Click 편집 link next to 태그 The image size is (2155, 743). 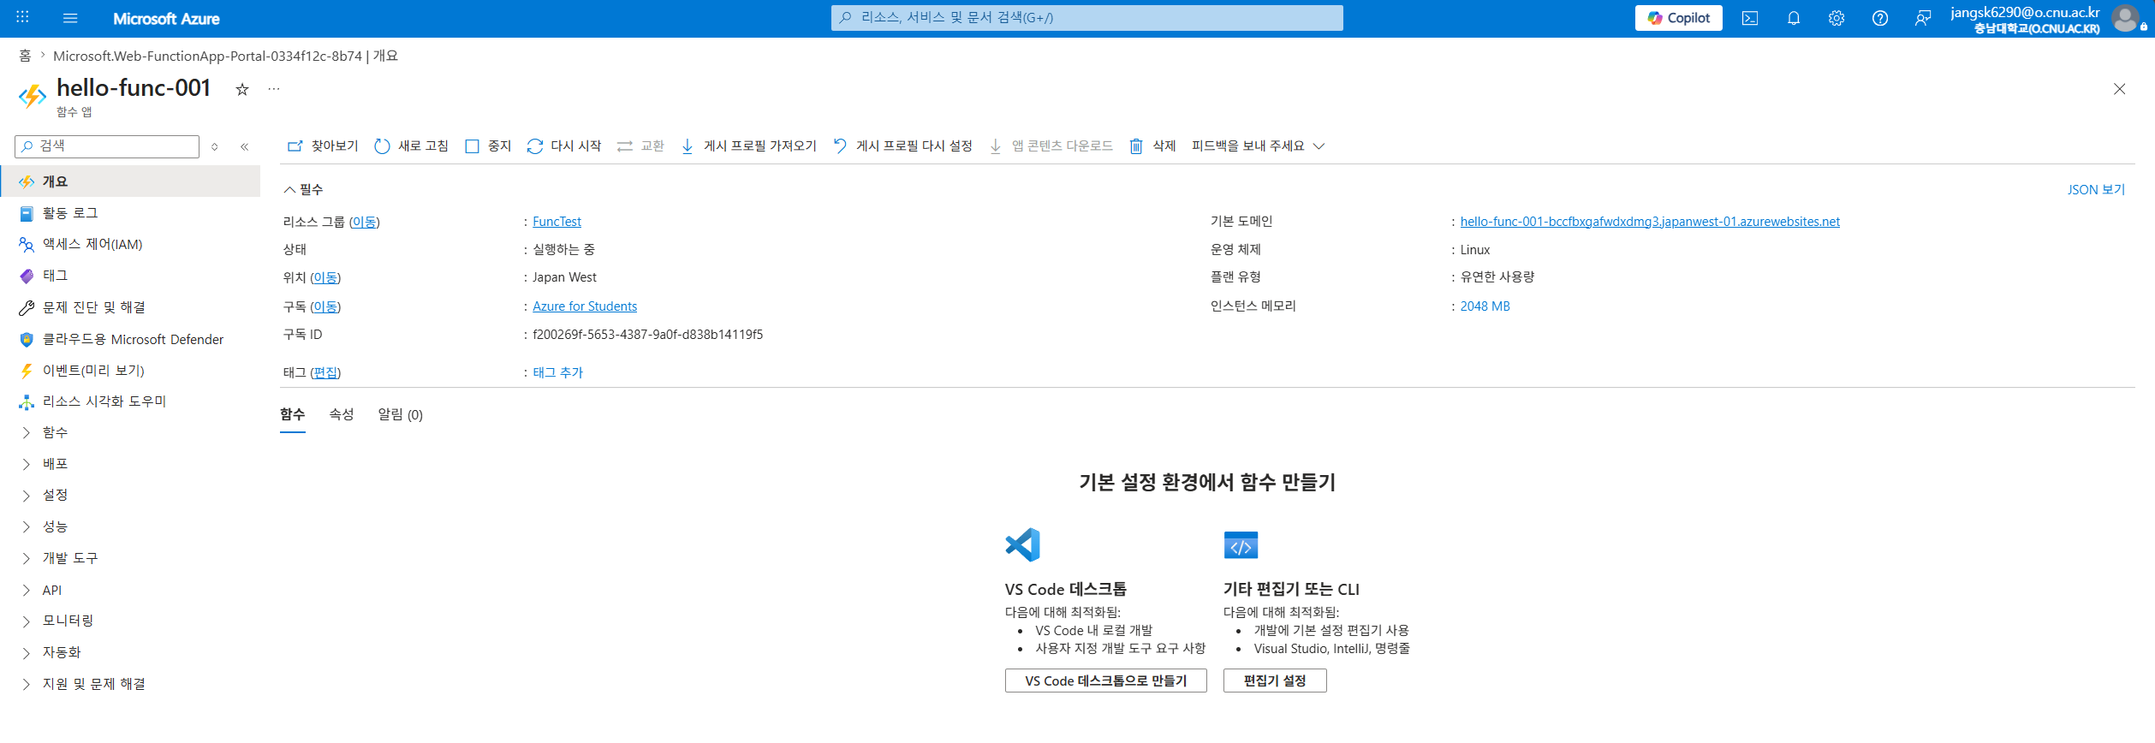[x=325, y=372]
